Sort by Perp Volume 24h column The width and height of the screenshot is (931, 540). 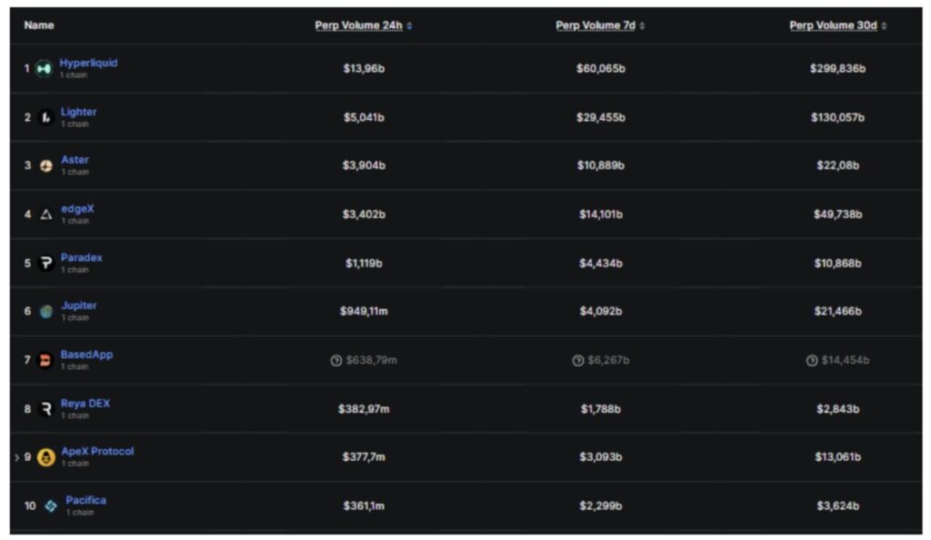pyautogui.click(x=358, y=25)
